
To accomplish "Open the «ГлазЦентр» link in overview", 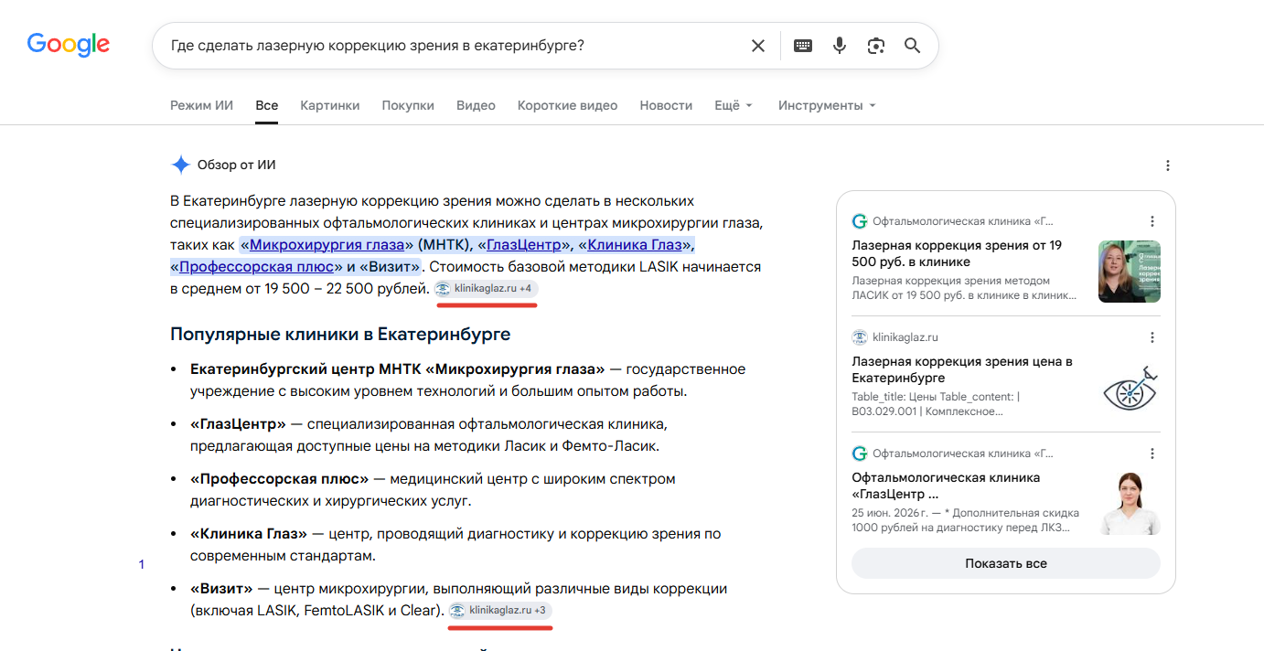I will pos(524,244).
